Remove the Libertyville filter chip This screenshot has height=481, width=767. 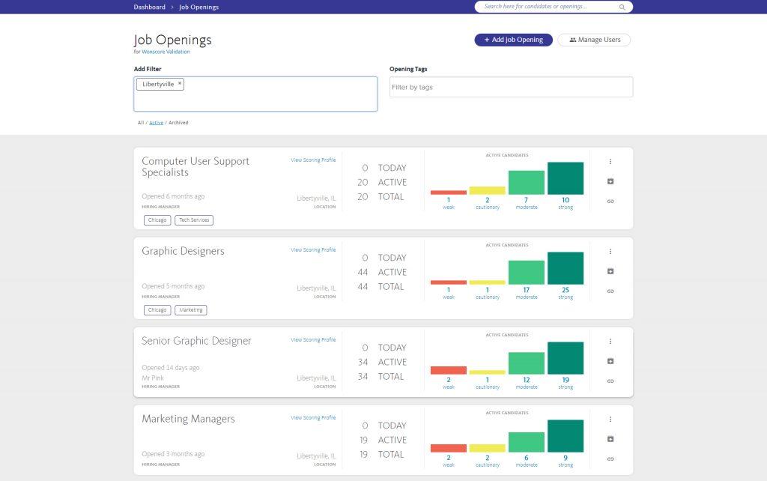[x=180, y=83]
